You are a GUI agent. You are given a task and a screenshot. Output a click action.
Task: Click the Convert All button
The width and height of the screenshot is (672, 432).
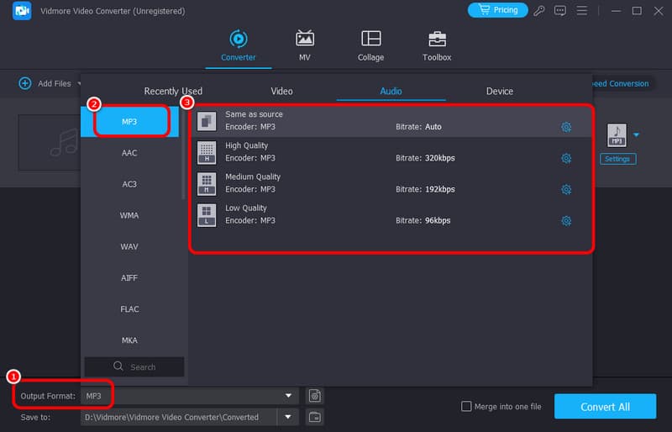pos(605,407)
